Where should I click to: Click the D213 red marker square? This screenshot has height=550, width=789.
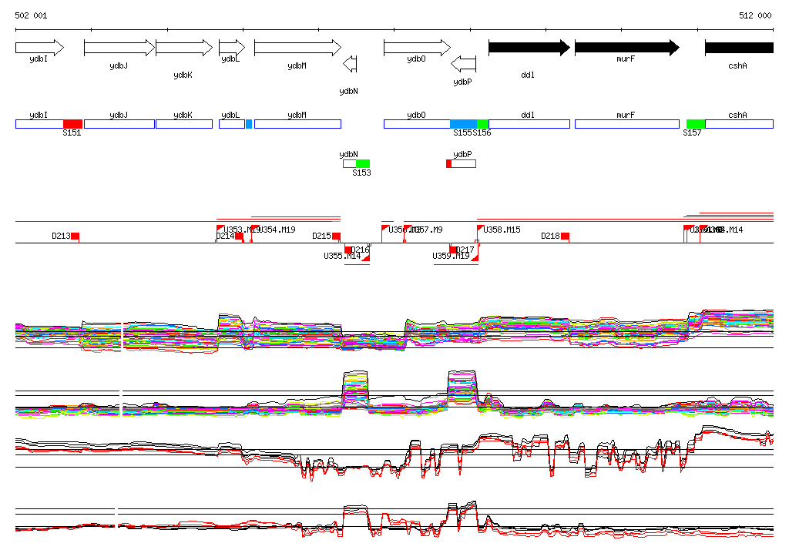[75, 236]
